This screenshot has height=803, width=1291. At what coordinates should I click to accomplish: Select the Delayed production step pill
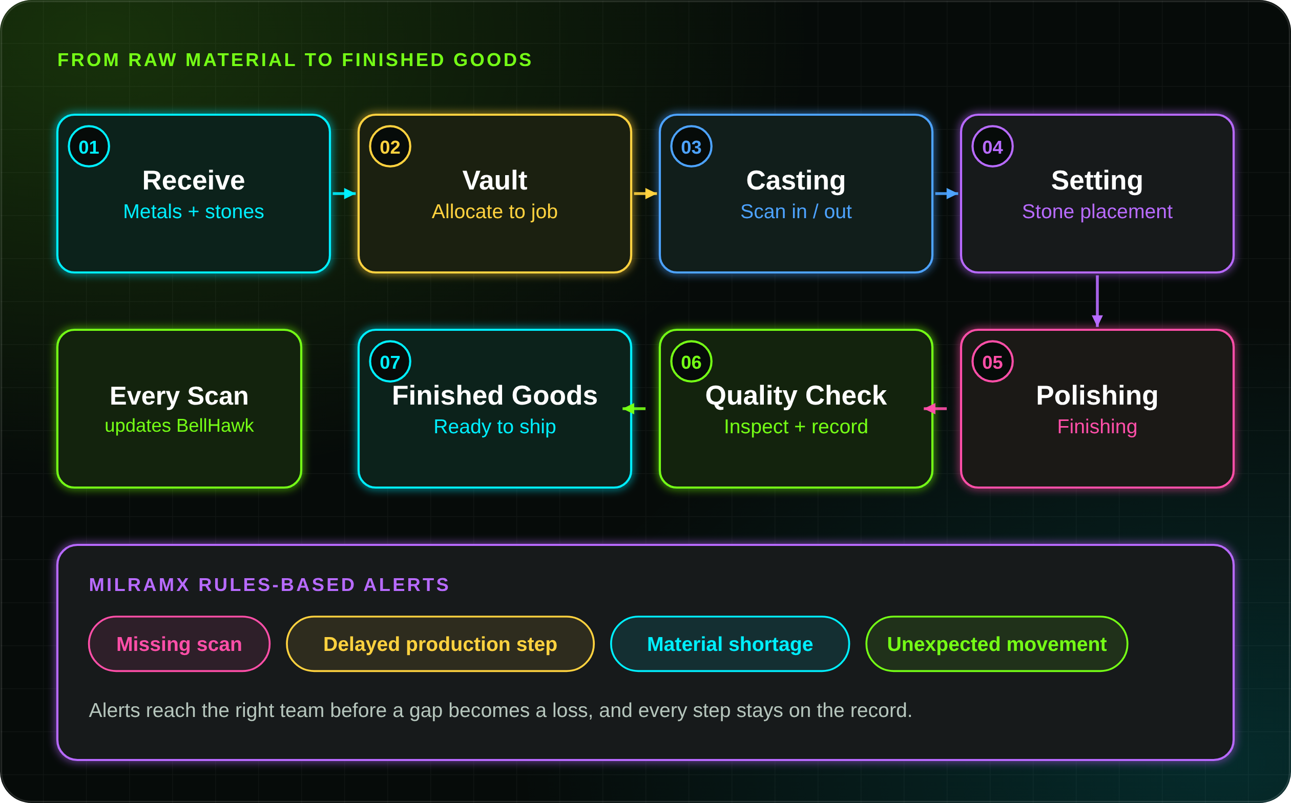click(440, 644)
